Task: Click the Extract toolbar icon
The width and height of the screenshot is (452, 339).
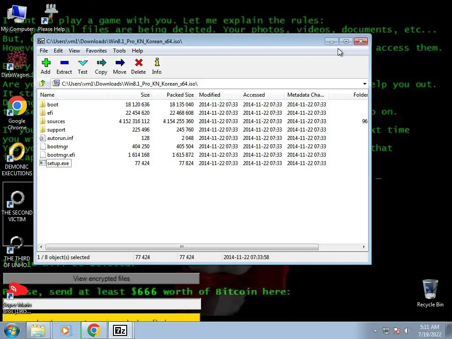Action: click(x=64, y=63)
